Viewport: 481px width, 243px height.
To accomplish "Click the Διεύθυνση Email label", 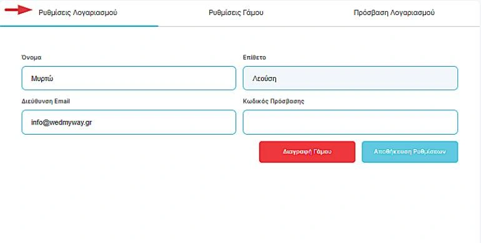I will 46,102.
